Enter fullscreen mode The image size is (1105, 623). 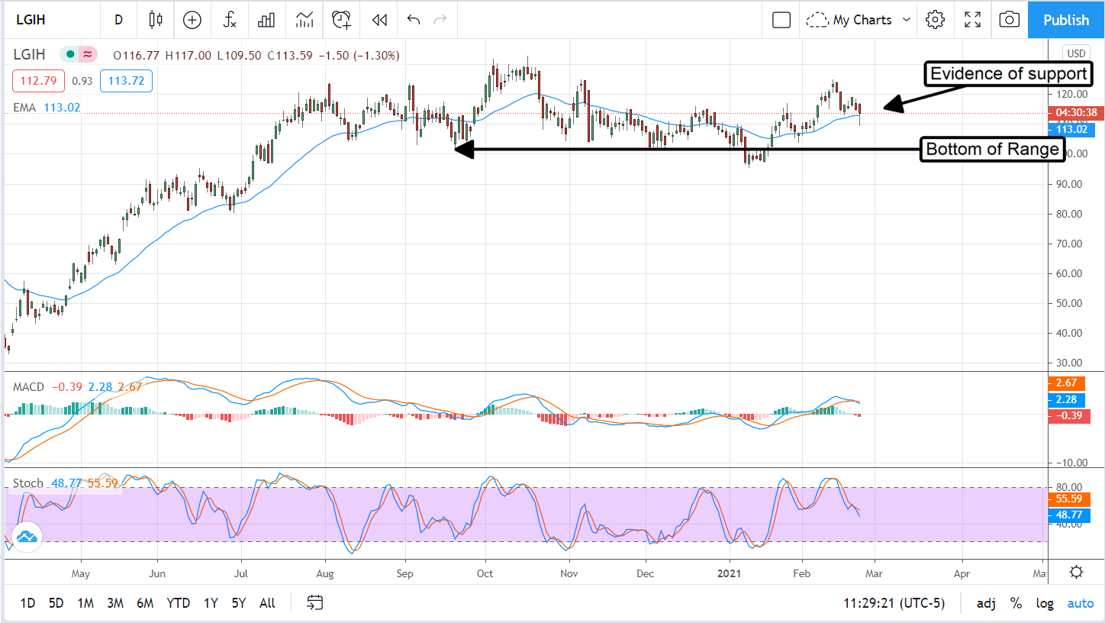pyautogui.click(x=972, y=20)
